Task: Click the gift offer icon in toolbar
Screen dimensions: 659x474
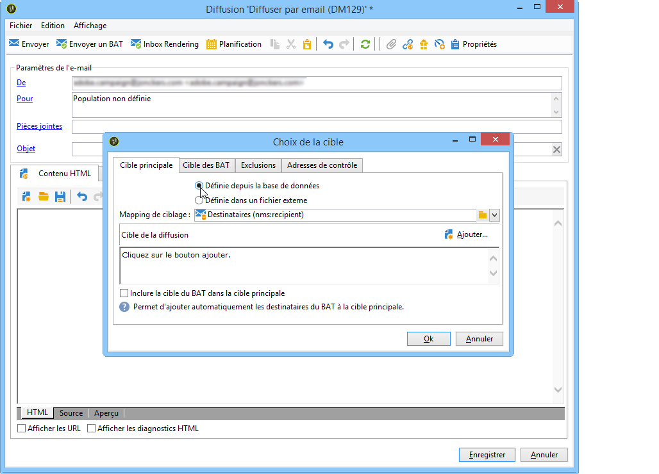Action: click(424, 44)
